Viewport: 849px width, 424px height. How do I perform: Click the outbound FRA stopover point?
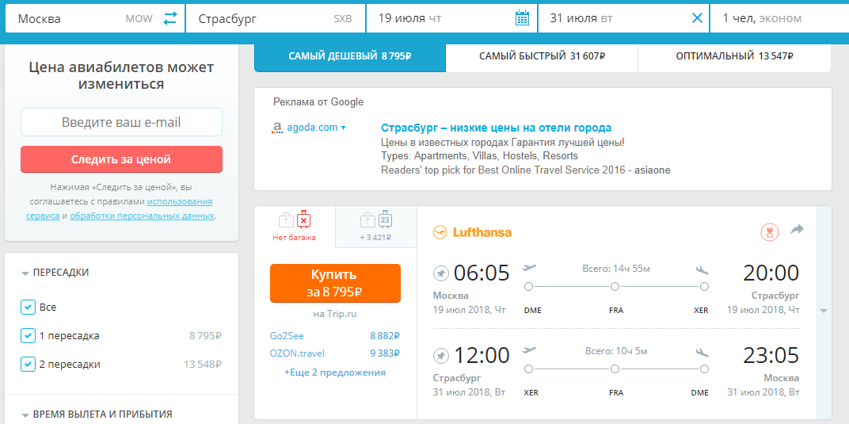615,286
